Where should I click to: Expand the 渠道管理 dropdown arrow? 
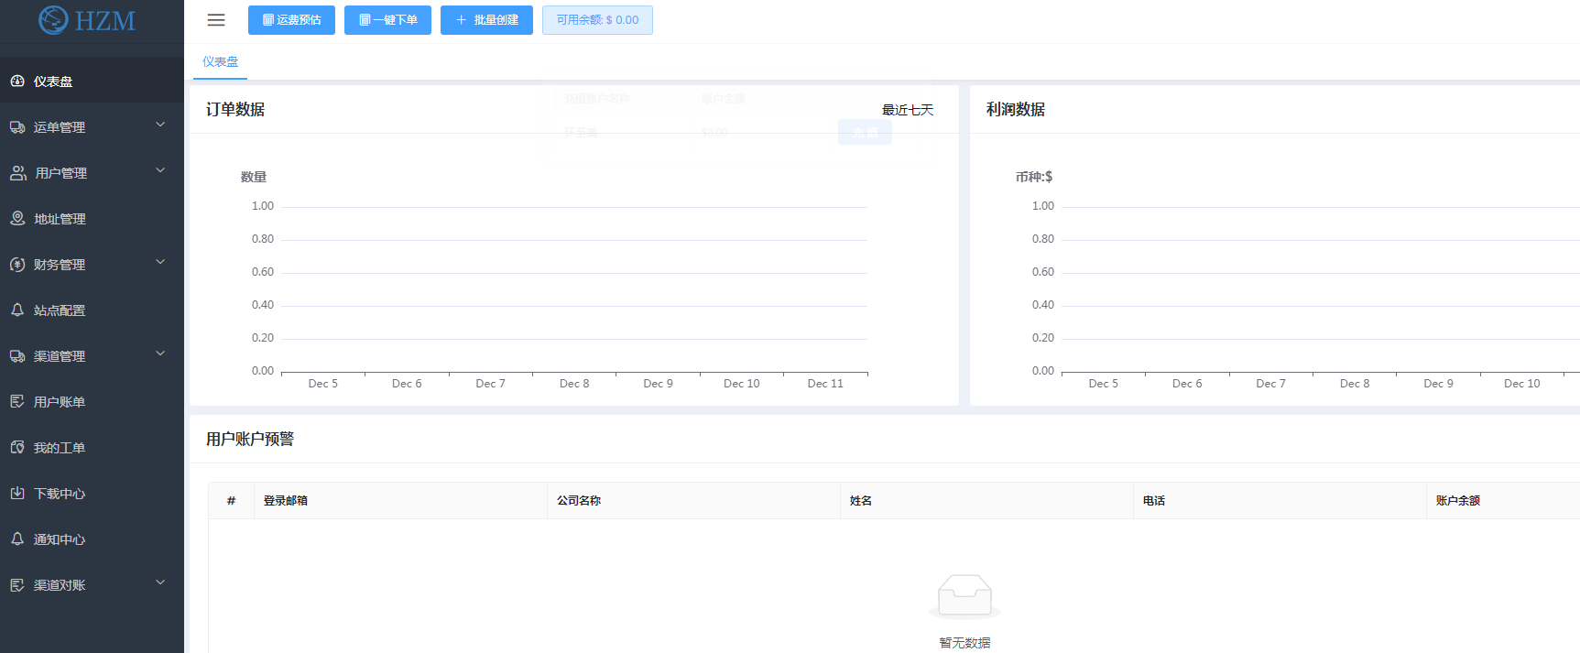click(160, 354)
